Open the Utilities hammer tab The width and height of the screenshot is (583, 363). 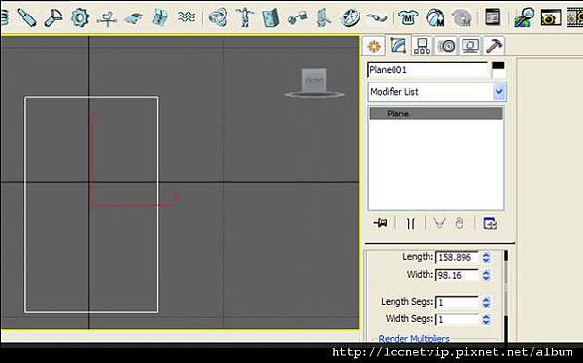click(495, 47)
